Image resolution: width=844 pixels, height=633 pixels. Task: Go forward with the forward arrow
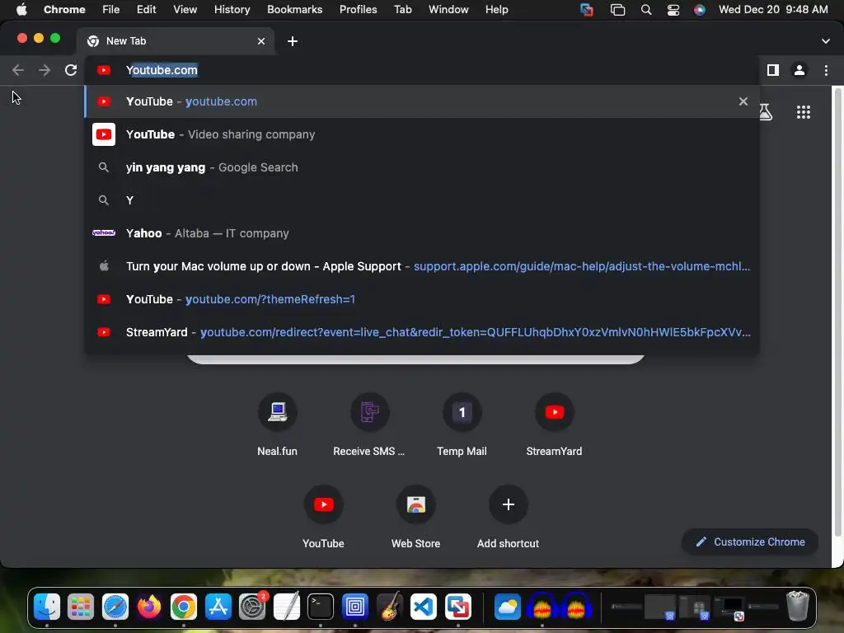[45, 70]
